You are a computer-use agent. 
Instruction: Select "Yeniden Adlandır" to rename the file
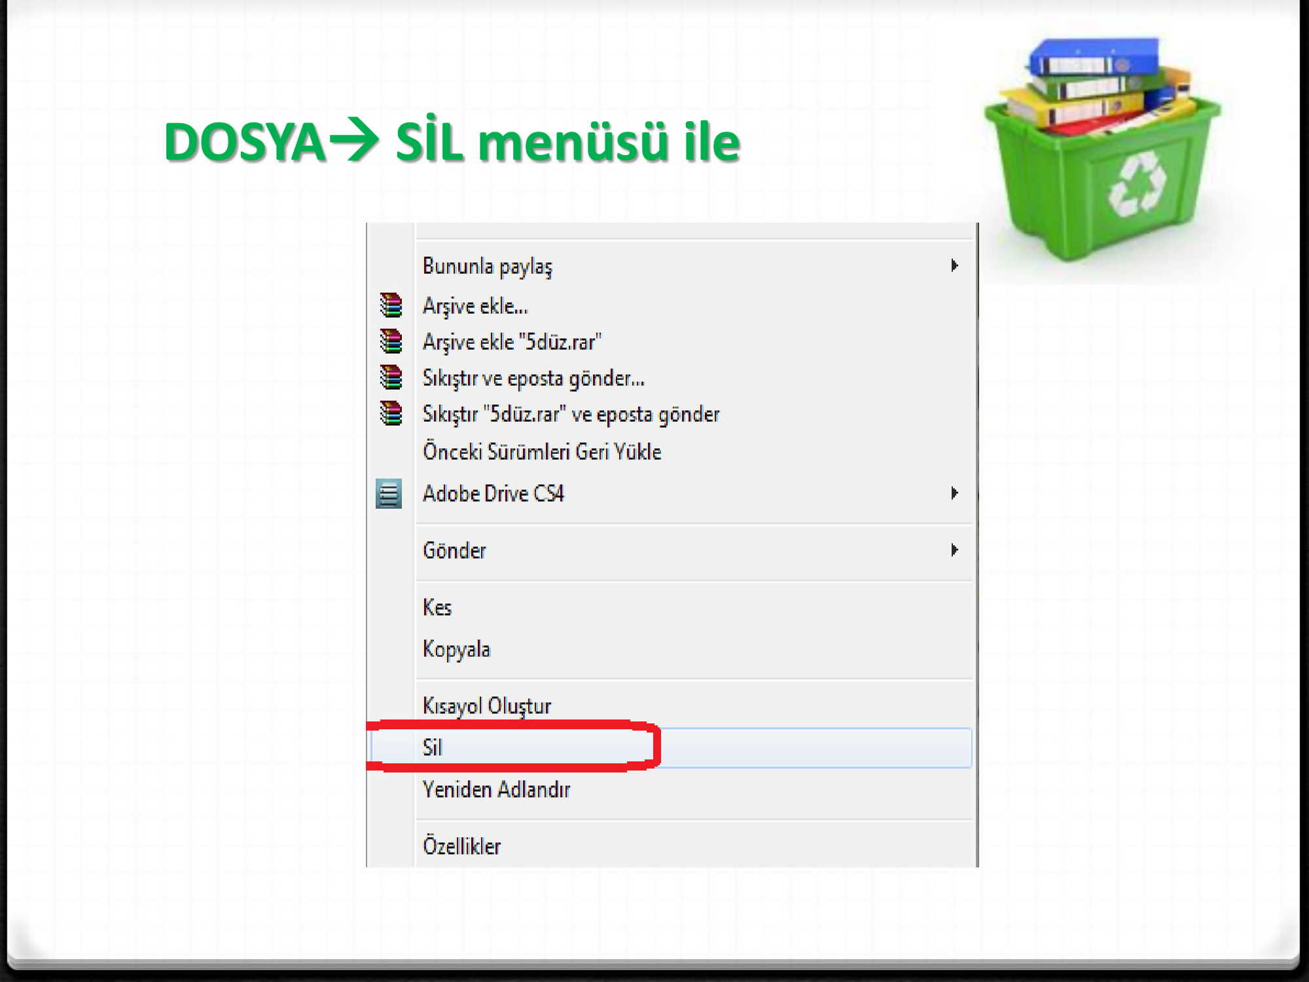click(497, 790)
